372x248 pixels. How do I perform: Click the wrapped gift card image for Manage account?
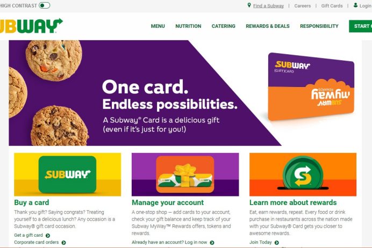(185, 174)
